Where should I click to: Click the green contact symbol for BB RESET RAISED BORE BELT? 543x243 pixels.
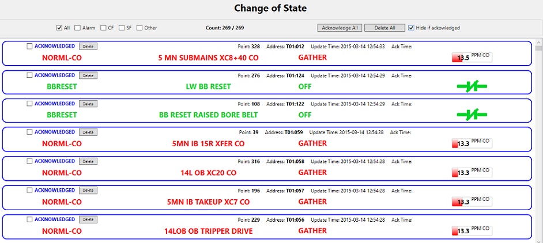[x=472, y=115]
